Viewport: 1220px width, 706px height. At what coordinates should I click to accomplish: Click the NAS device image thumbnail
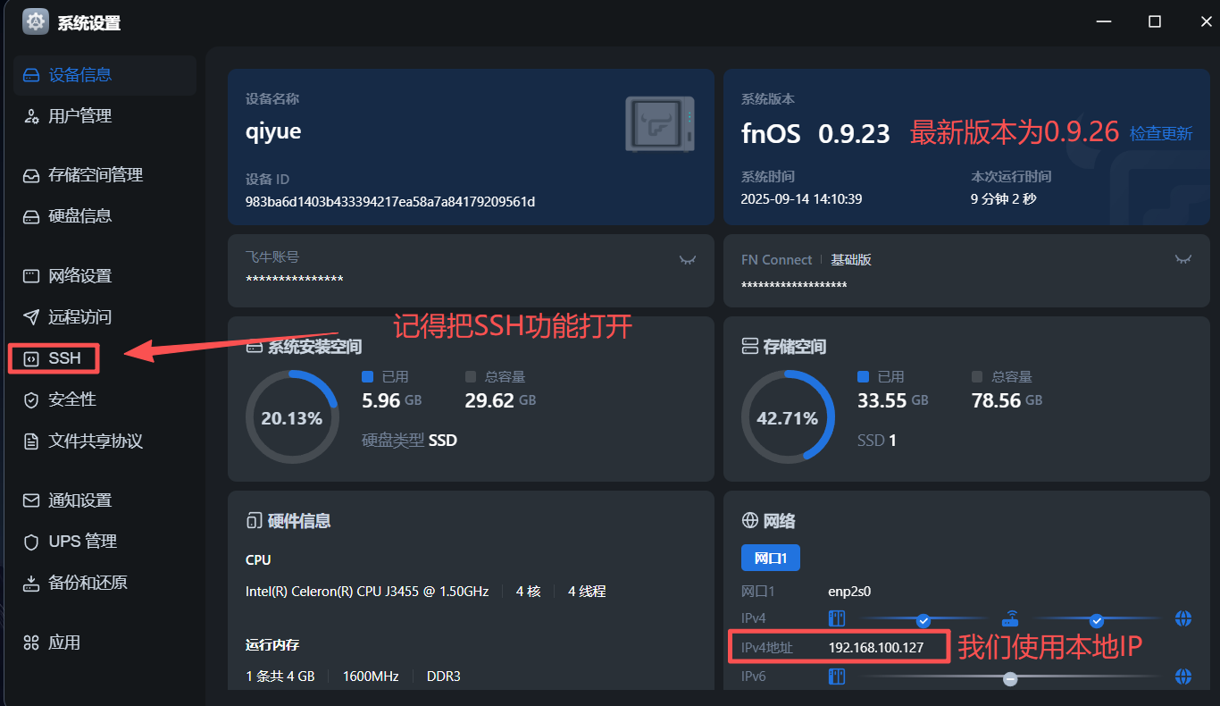click(x=659, y=123)
